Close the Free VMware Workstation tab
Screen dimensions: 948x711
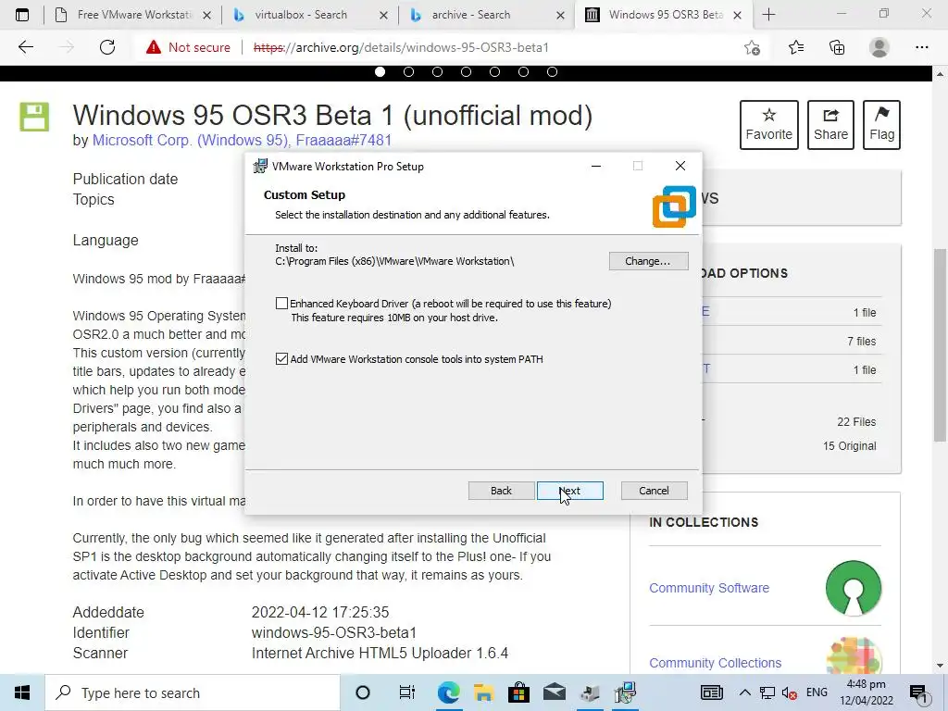[206, 15]
